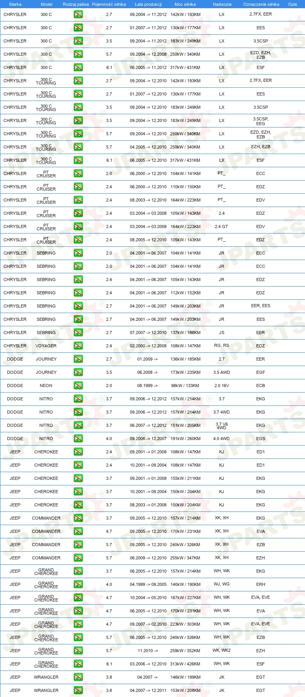Screen dimensions: 305x697
Task: Click fuel icon in Grand Cherokee 259kW row
Action: [78, 651]
